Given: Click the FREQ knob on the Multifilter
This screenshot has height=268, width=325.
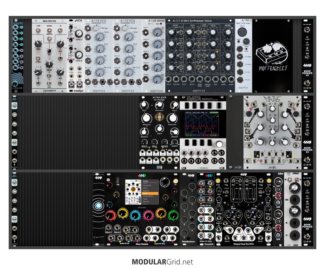Looking at the screenshot, I should 38,44.
